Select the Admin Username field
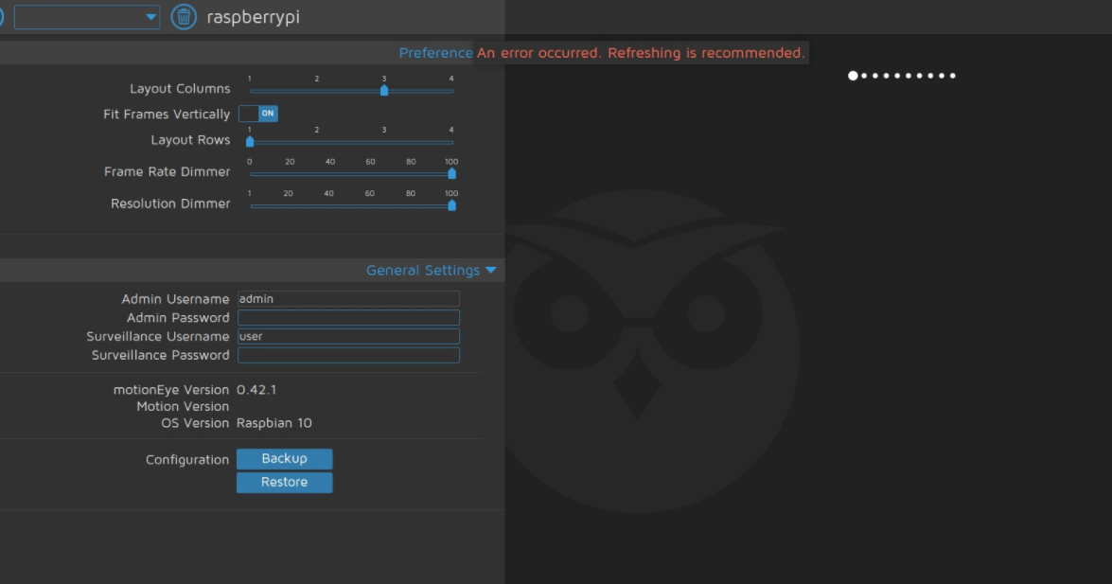Viewport: 1112px width, 584px height. click(x=348, y=298)
